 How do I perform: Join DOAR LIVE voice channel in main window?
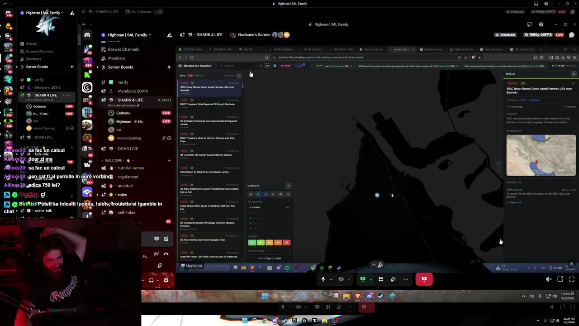(128, 149)
